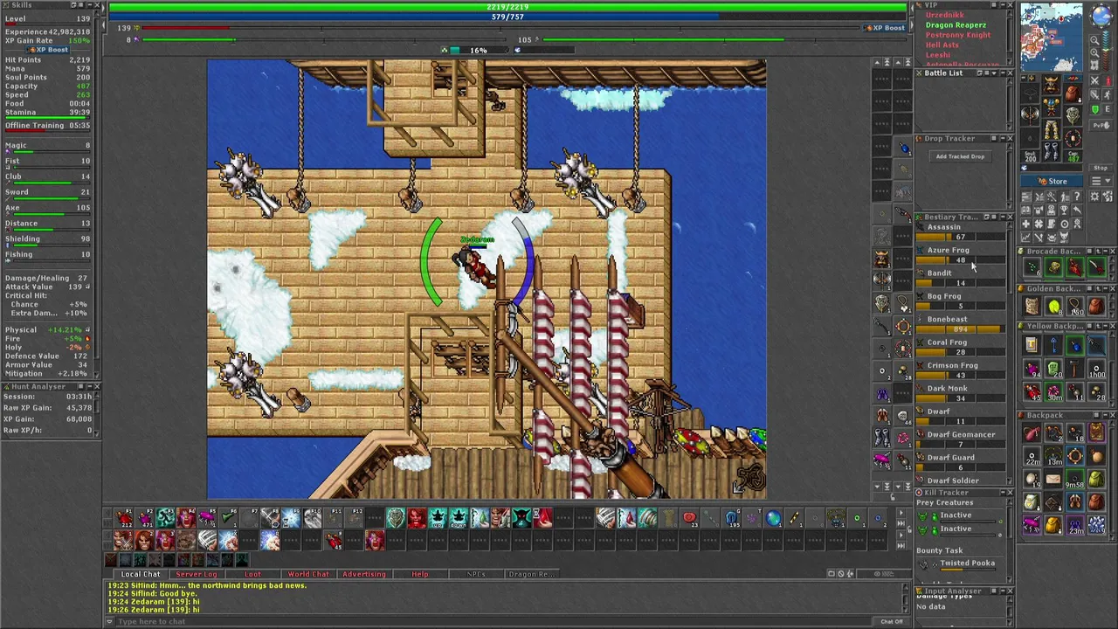Open the Help channel tab

(420, 574)
